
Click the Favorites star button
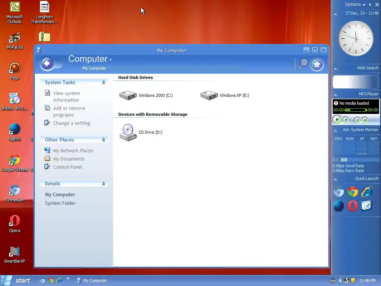coord(317,64)
